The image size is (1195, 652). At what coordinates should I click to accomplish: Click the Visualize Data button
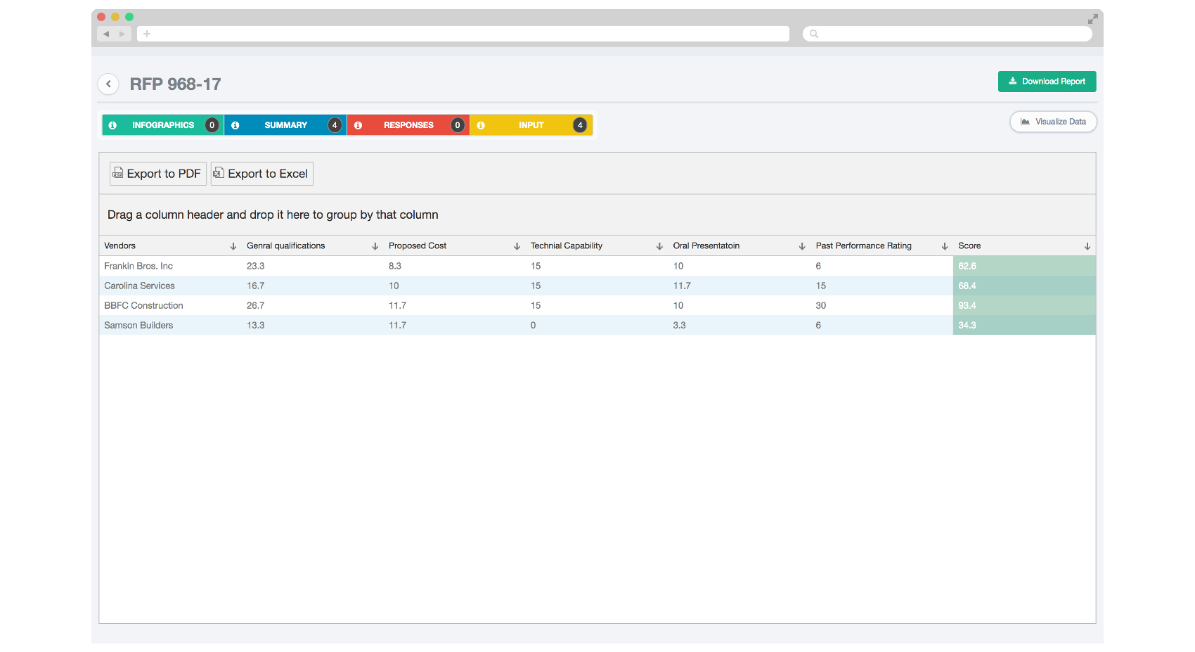pyautogui.click(x=1054, y=122)
